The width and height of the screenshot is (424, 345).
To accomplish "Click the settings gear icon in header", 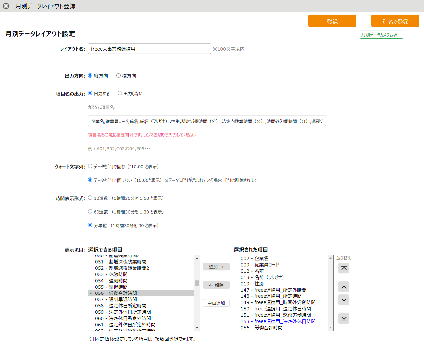I will pyautogui.click(x=6, y=6).
